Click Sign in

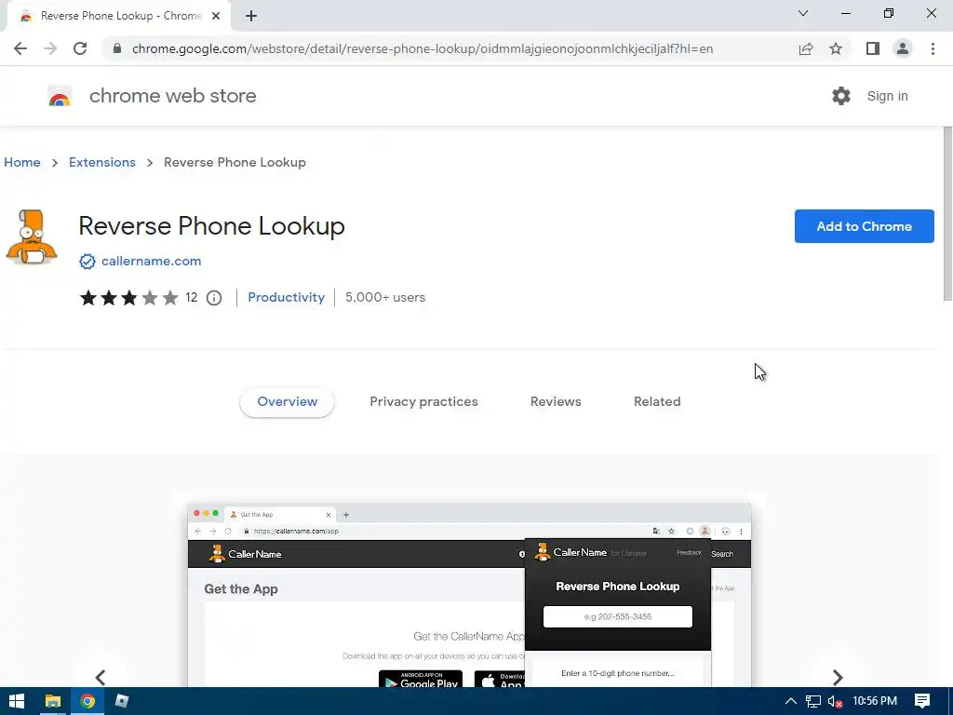(887, 96)
